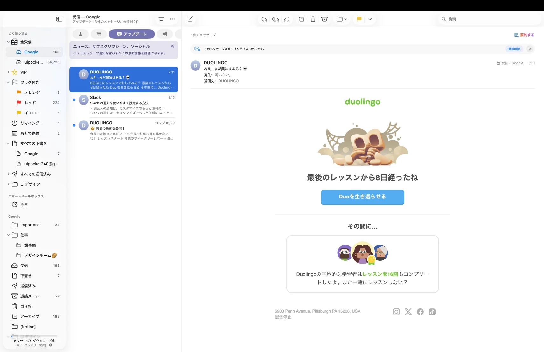Expand the VIP section
The height and width of the screenshot is (352, 544).
pos(8,72)
